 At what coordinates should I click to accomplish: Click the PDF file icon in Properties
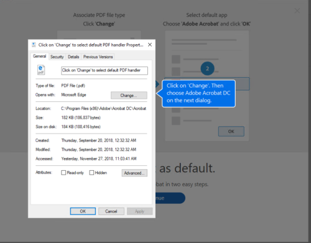tap(41, 70)
